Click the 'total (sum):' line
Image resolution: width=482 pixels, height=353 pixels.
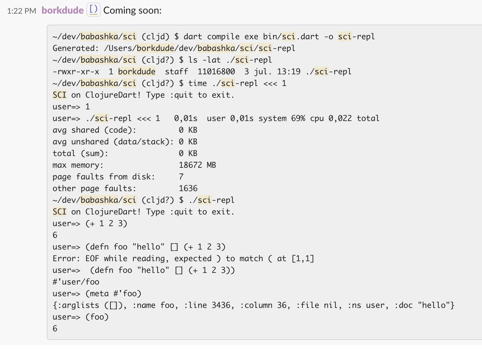pos(125,153)
